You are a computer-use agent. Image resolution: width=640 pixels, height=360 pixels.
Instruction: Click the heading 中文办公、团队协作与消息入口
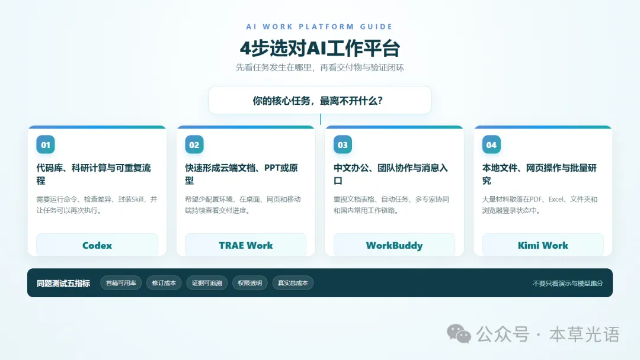(391, 174)
